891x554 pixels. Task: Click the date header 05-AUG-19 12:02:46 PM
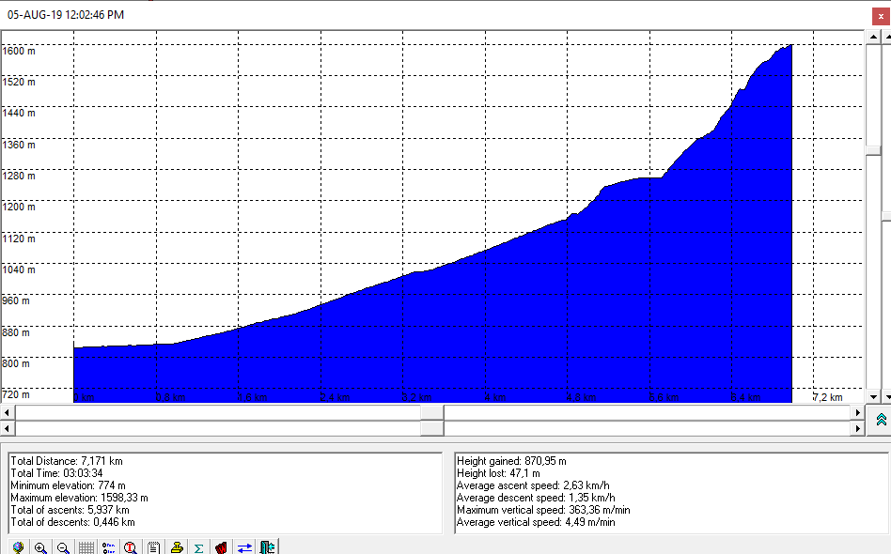66,15
